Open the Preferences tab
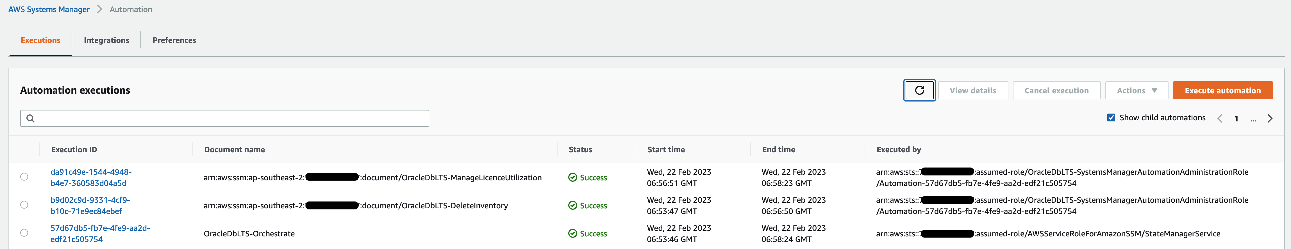The width and height of the screenshot is (1291, 249). [x=174, y=40]
